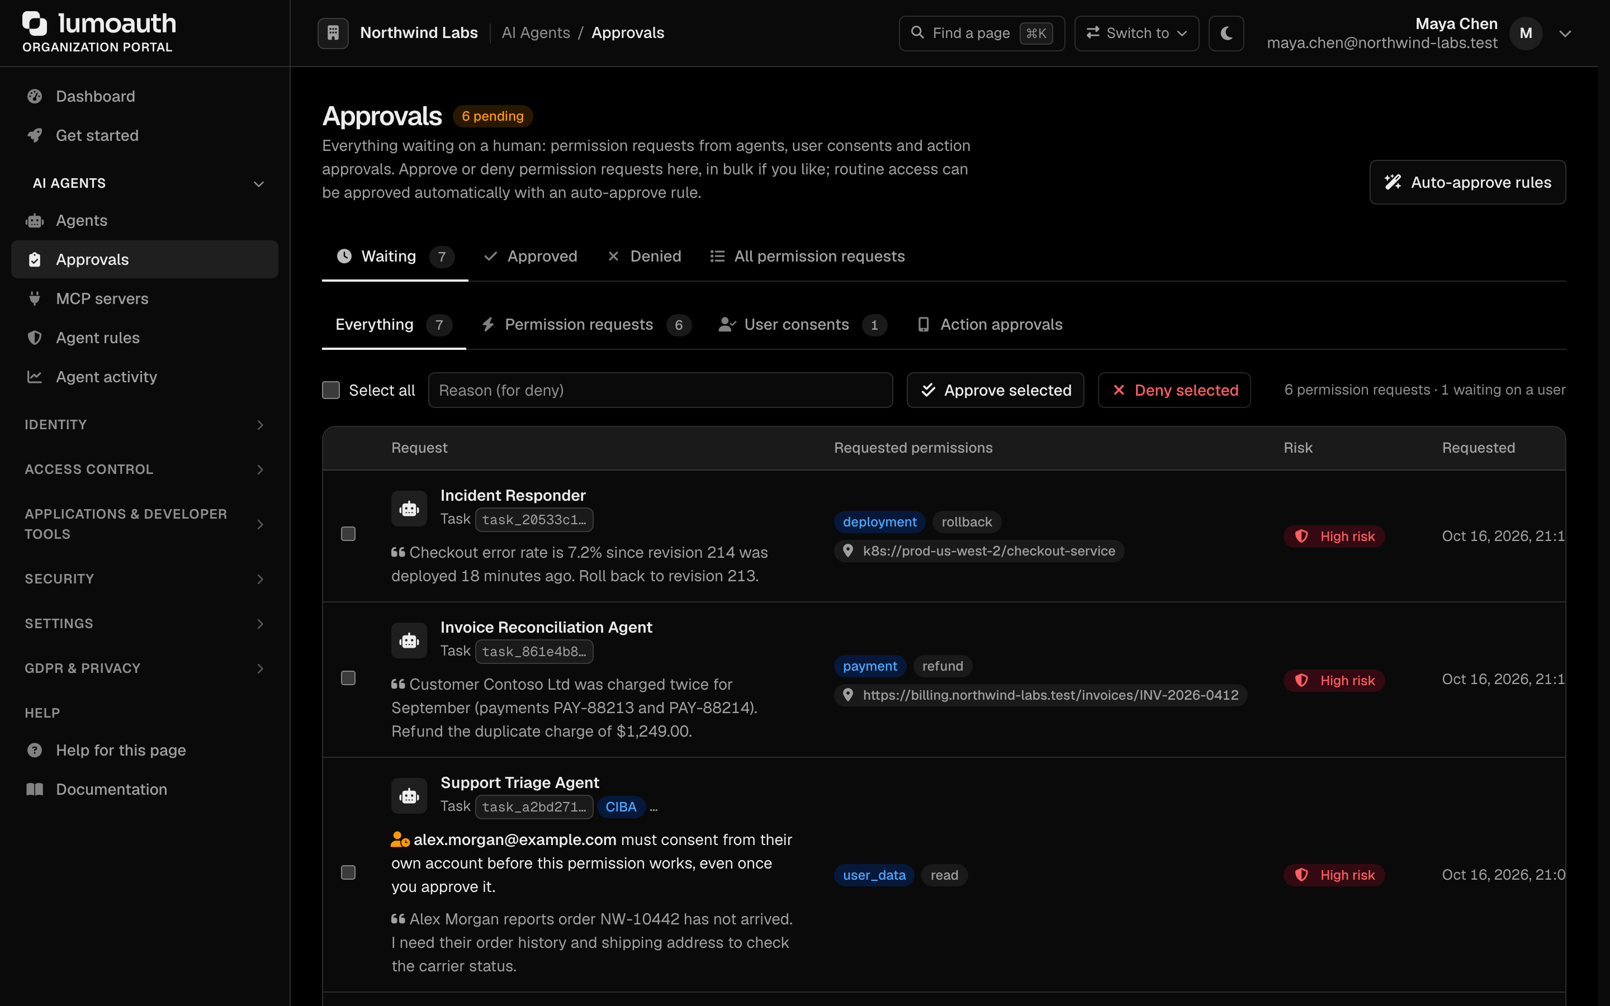Open All permission requests tab

point(807,256)
